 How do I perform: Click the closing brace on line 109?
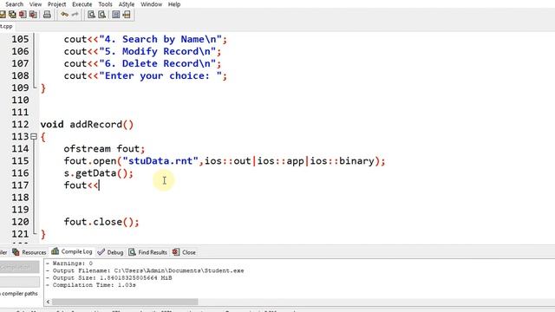tap(43, 88)
